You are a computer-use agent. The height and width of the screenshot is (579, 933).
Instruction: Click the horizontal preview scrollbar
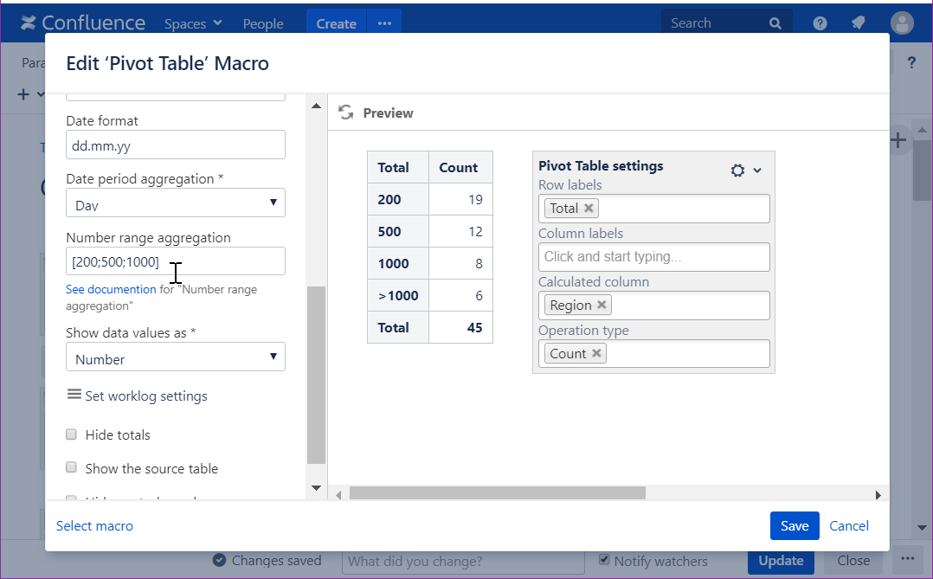497,493
